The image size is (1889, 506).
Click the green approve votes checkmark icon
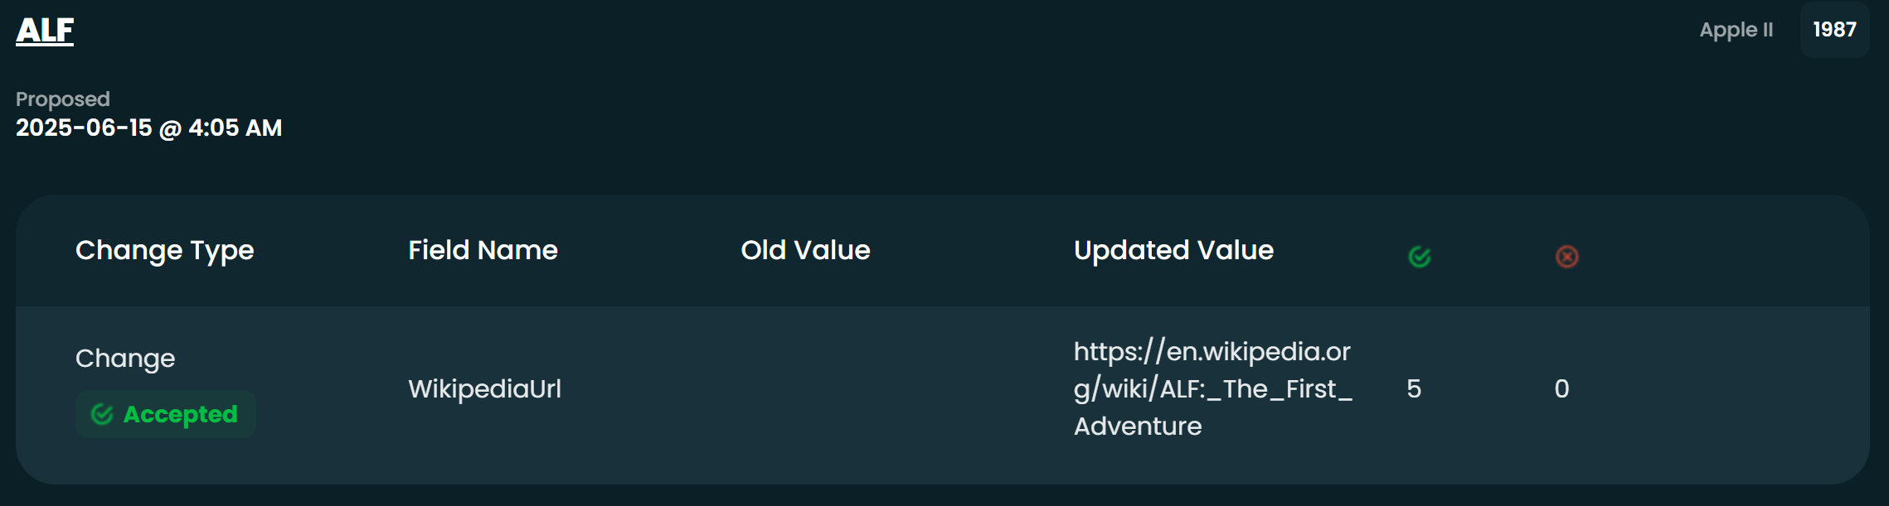pyautogui.click(x=1420, y=257)
